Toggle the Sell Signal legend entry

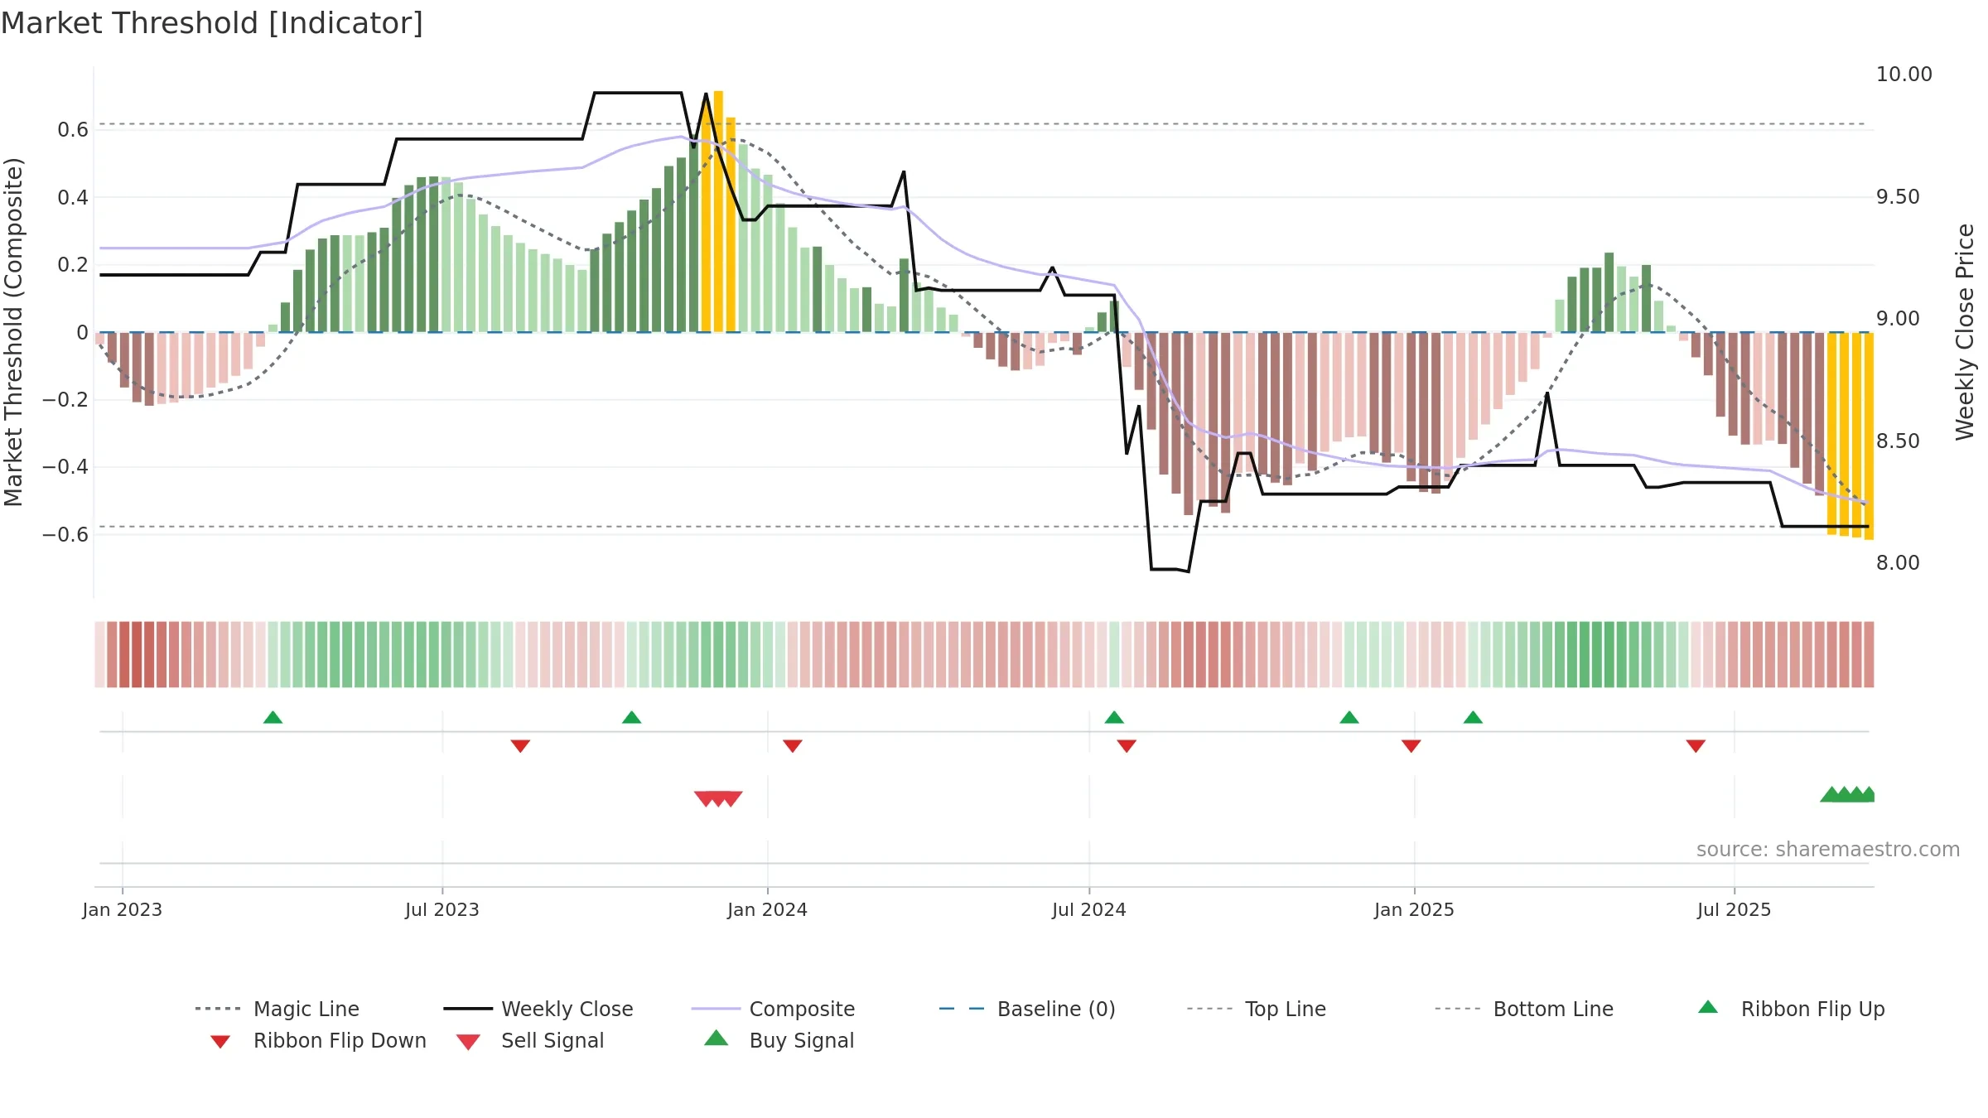pos(530,1040)
